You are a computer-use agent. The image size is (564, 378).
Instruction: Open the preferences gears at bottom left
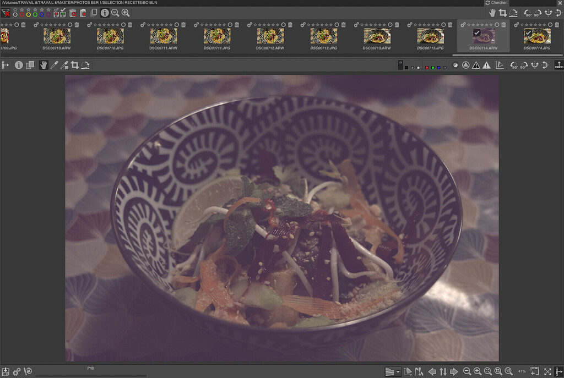17,371
